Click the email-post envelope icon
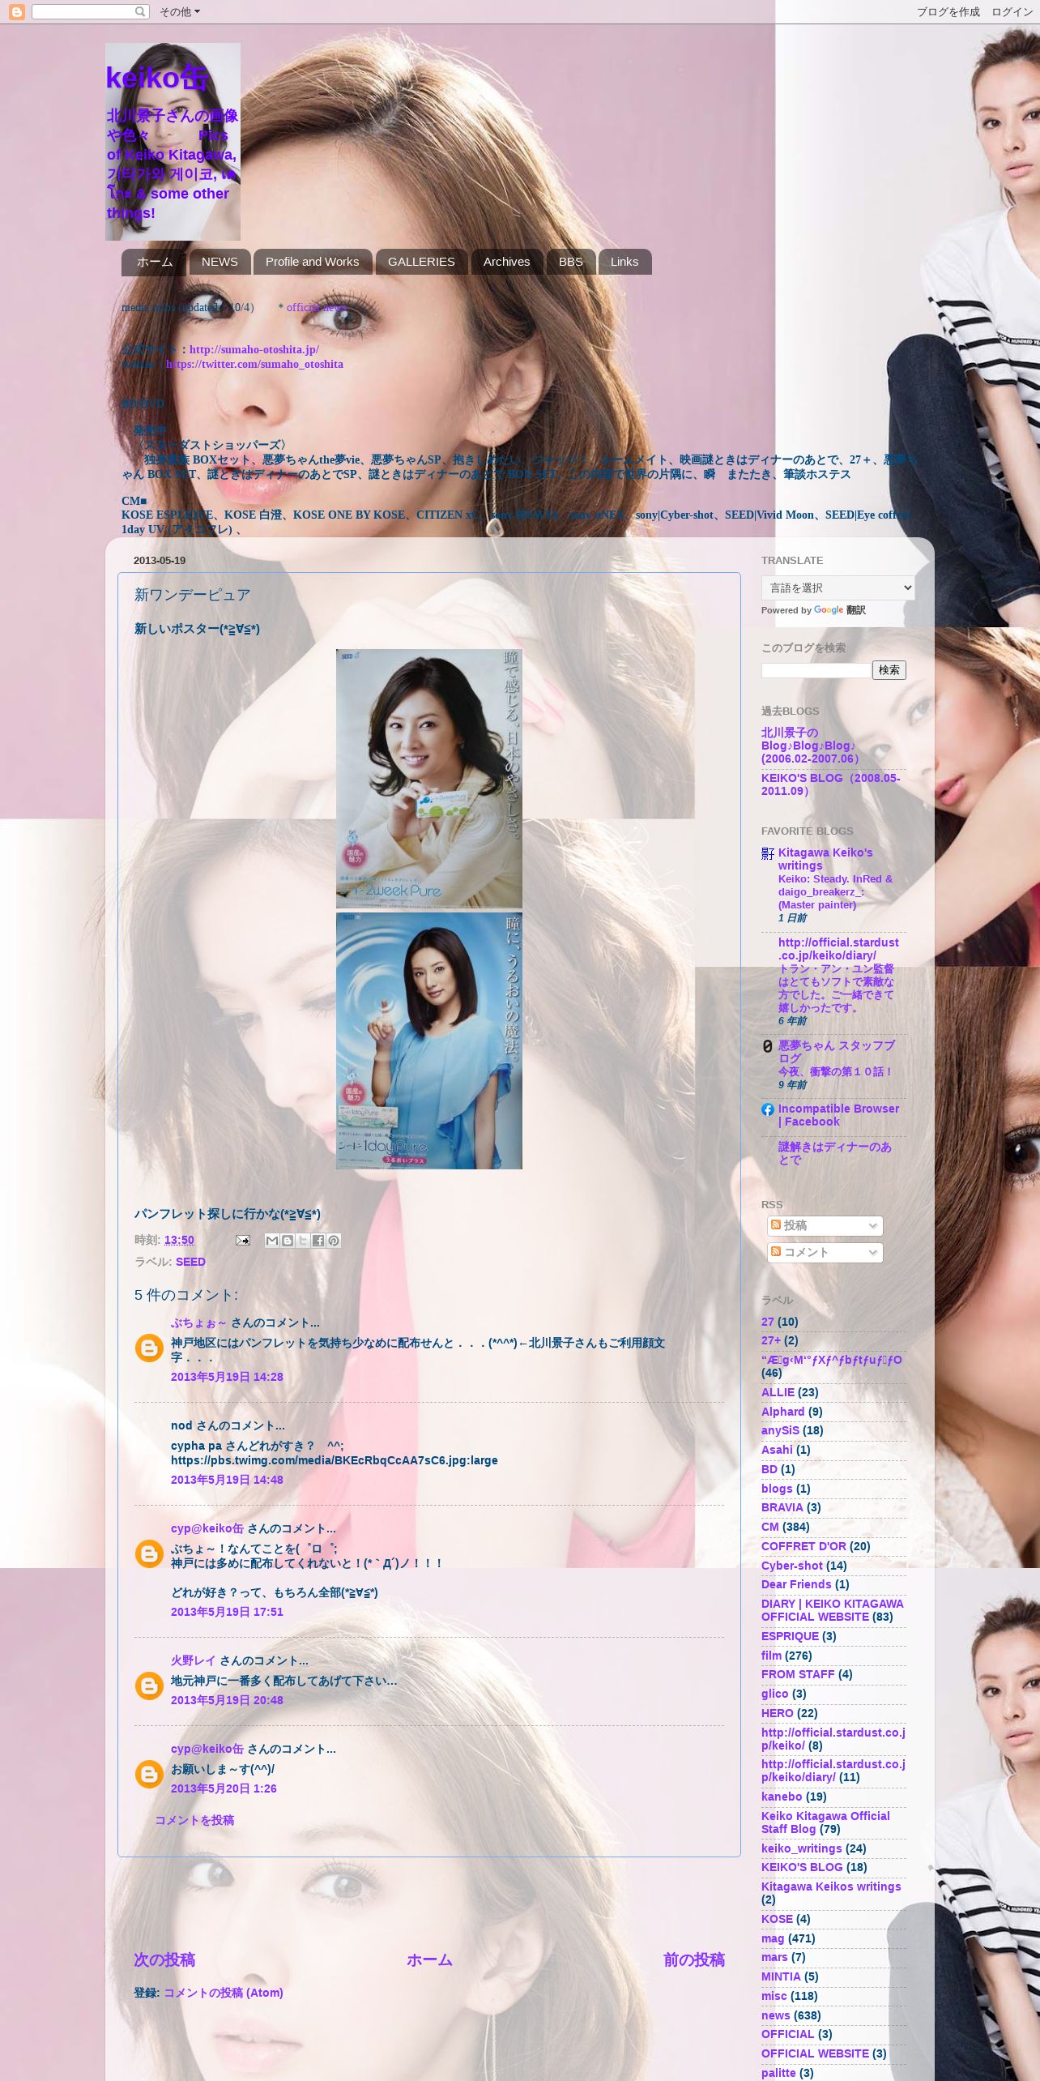This screenshot has width=1040, height=2081. (x=242, y=1240)
